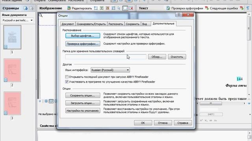
Task: Click the highlighted area selection tool icon
Action: tap(125, 8)
